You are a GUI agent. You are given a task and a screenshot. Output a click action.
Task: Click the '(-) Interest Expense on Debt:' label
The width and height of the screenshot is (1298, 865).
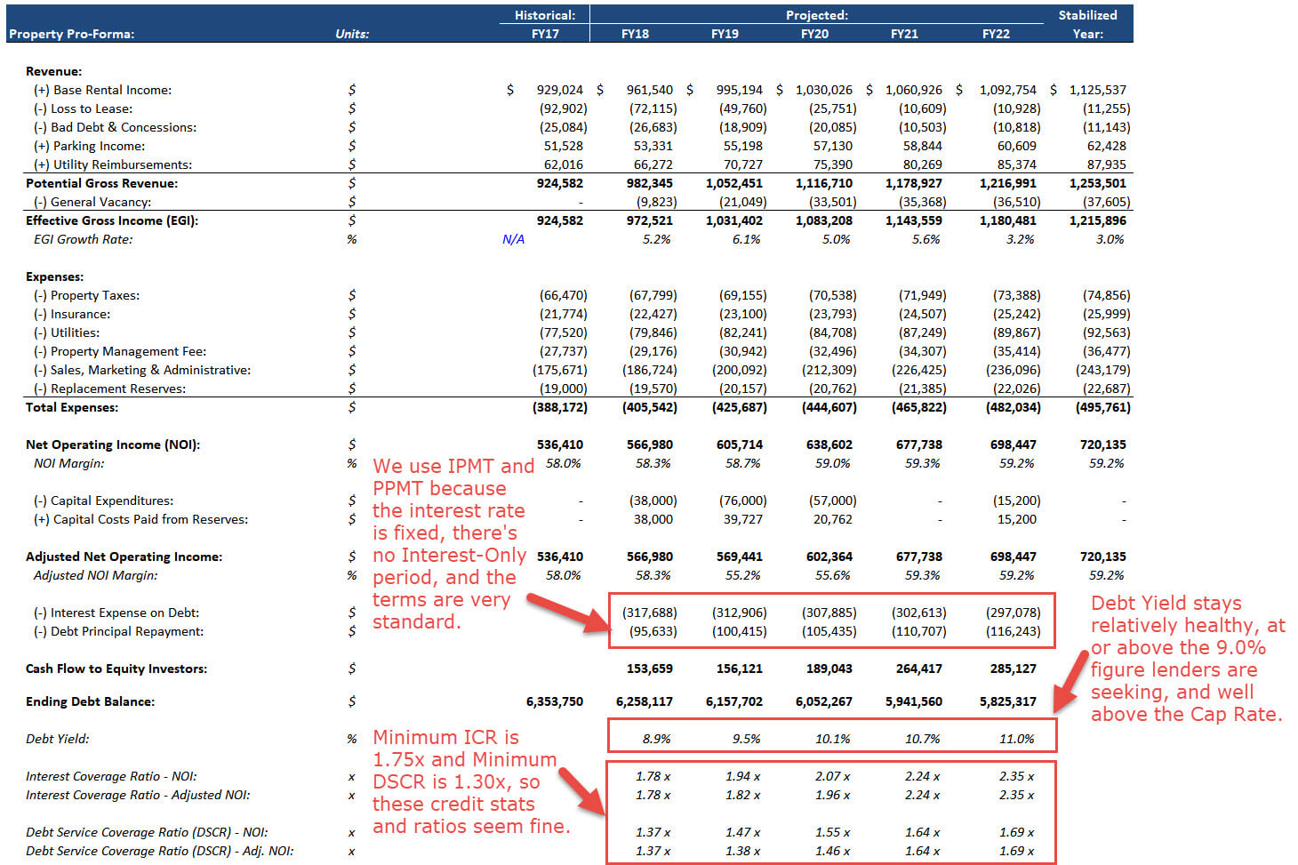pos(116,613)
